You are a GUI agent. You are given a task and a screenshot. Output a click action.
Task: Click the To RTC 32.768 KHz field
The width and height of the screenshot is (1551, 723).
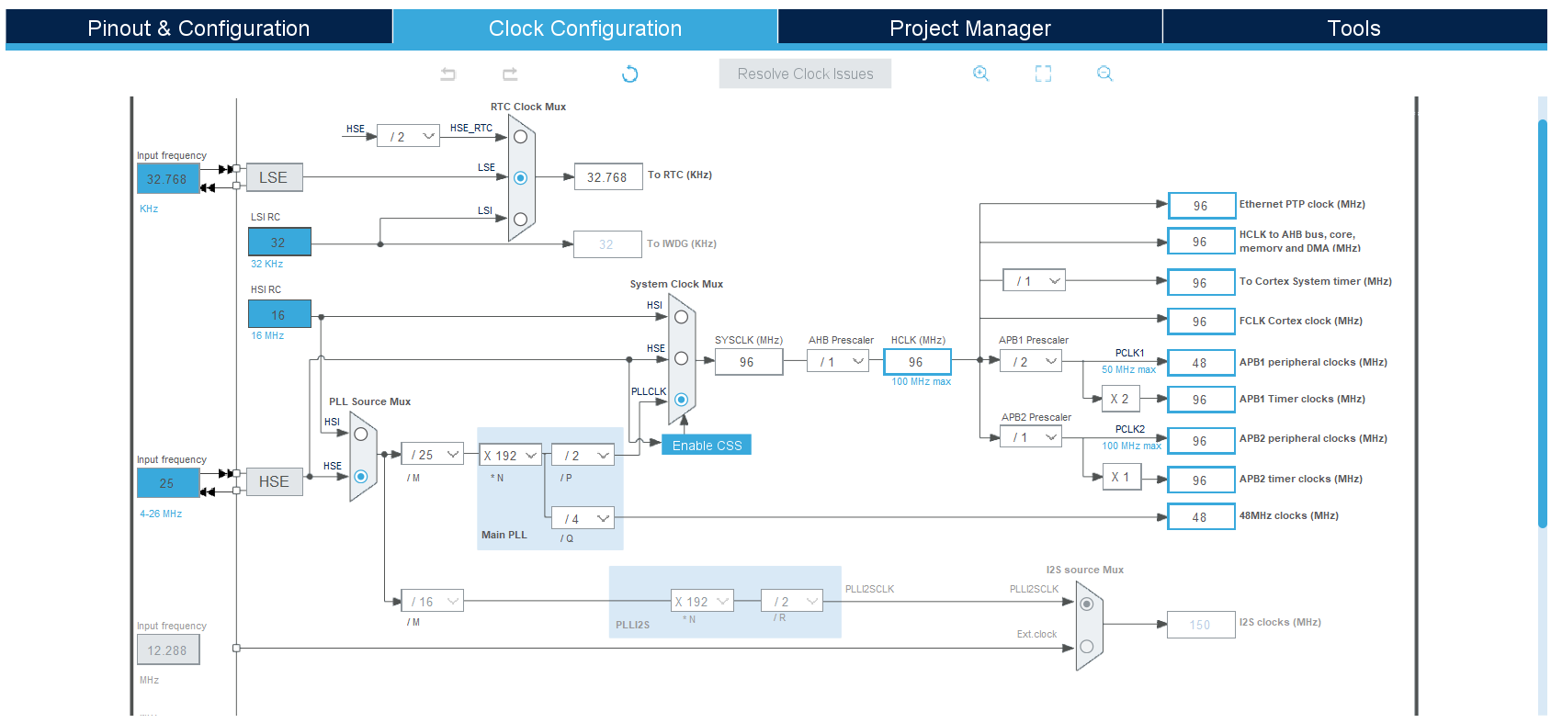[x=608, y=177]
